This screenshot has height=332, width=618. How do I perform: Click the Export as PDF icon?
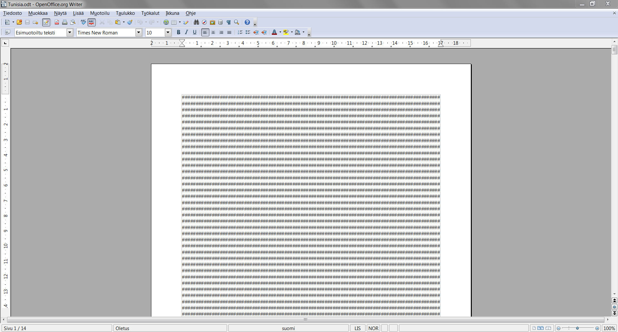tap(57, 23)
